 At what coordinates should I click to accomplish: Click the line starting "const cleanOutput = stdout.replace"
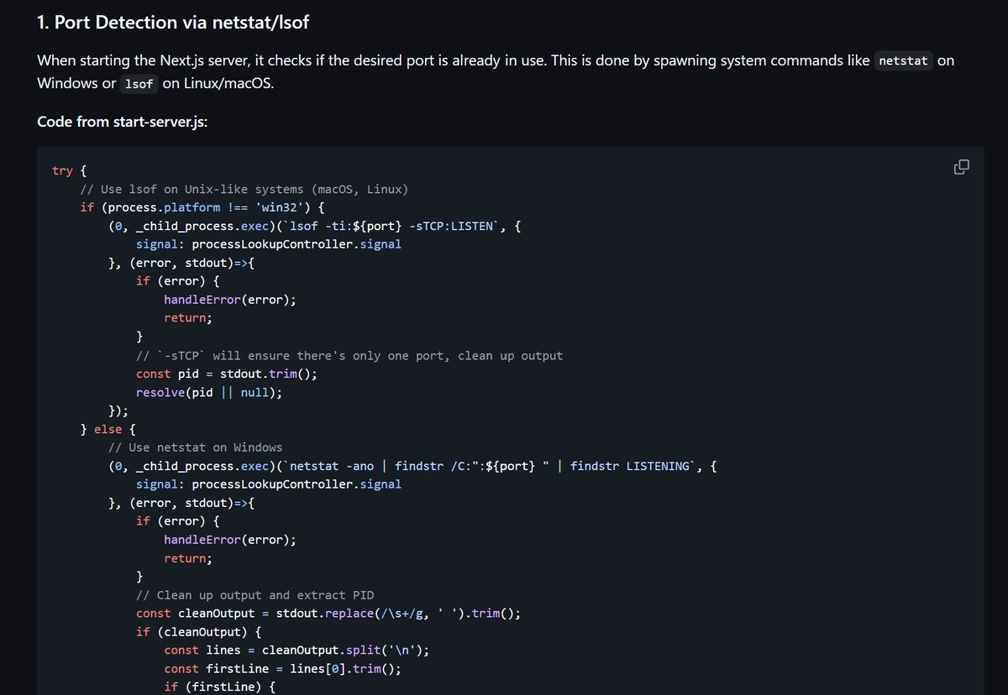click(328, 614)
